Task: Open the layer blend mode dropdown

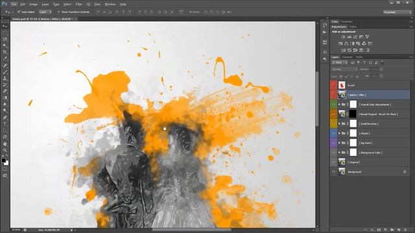Action: pyautogui.click(x=344, y=69)
